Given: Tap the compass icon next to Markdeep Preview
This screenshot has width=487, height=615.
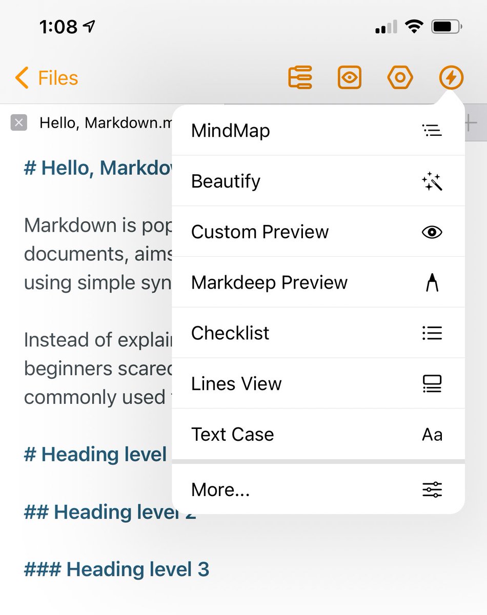Looking at the screenshot, I should (432, 282).
